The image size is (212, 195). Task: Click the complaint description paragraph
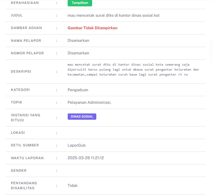(x=133, y=70)
